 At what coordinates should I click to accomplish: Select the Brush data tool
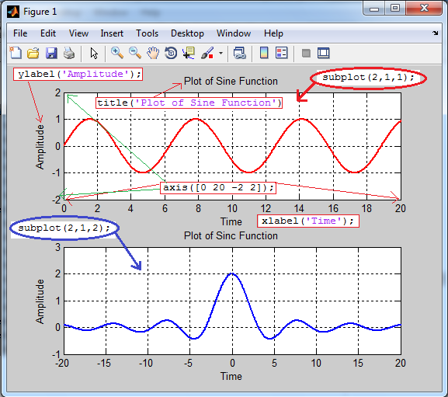(207, 53)
